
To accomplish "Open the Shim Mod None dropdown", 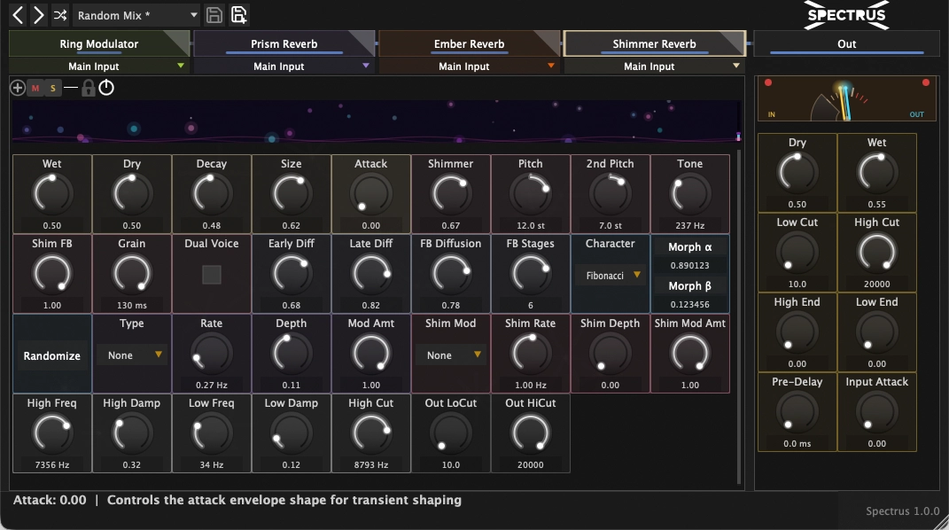I will pos(450,355).
